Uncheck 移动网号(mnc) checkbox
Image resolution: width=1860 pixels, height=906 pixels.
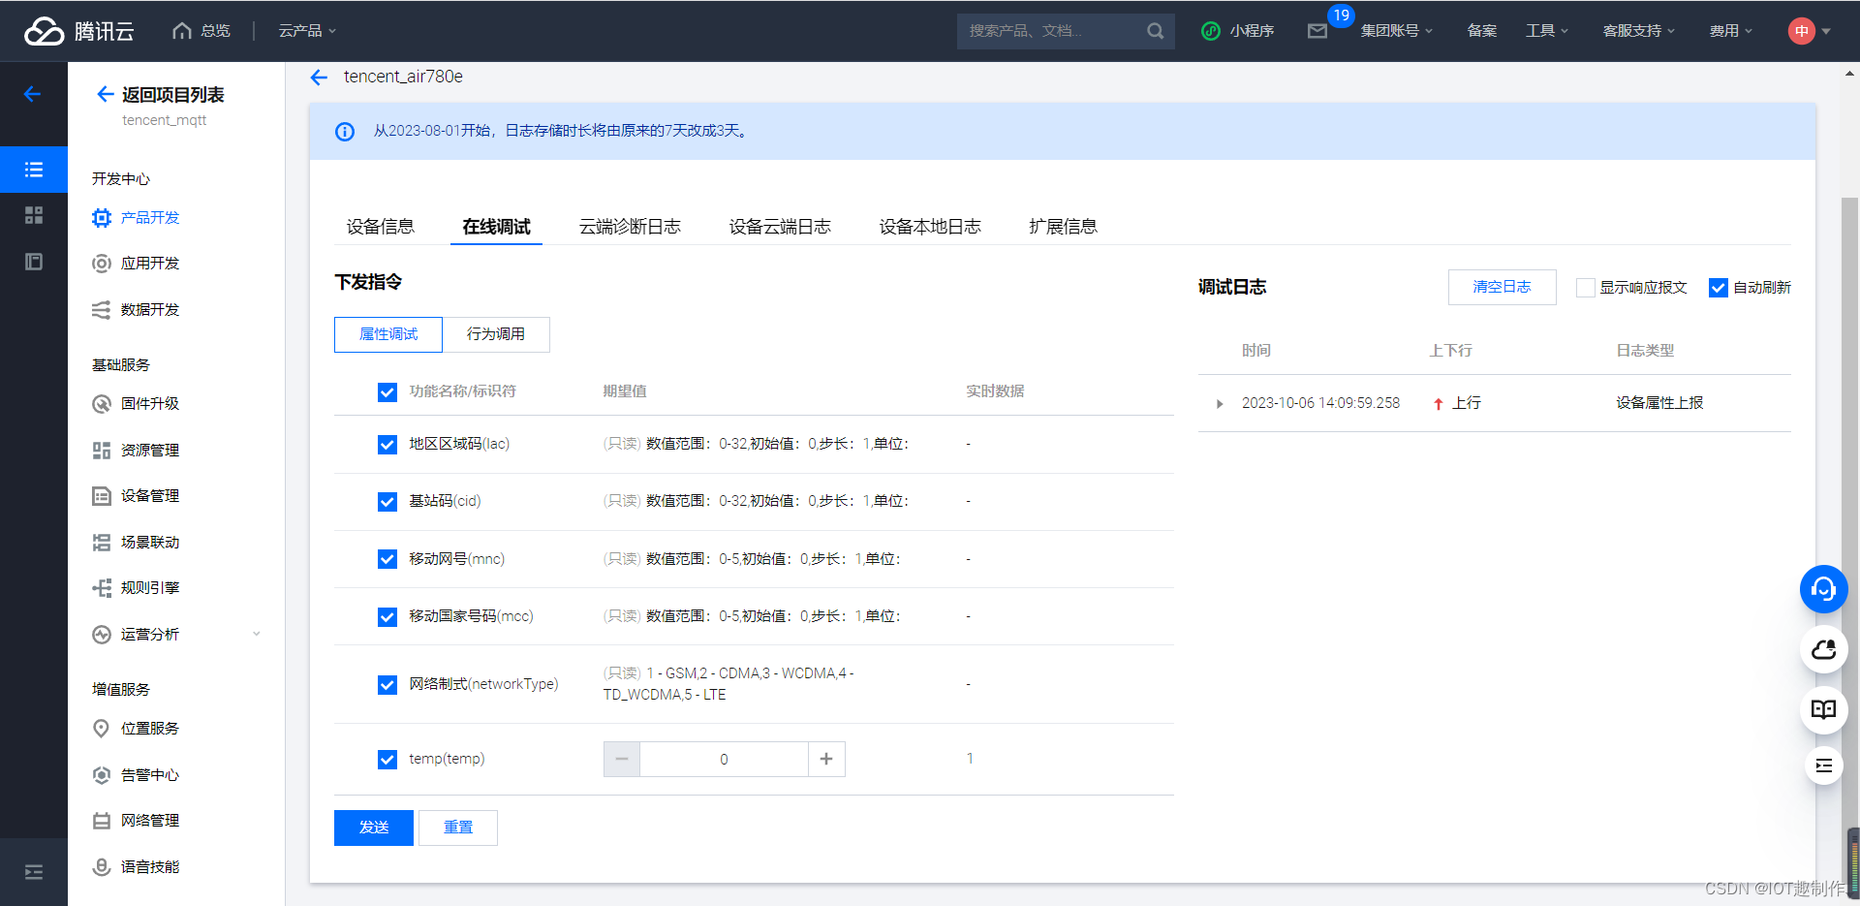(387, 559)
